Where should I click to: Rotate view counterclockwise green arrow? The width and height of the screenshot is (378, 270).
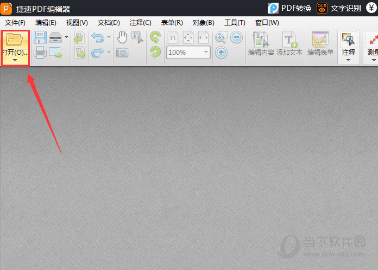tap(155, 37)
